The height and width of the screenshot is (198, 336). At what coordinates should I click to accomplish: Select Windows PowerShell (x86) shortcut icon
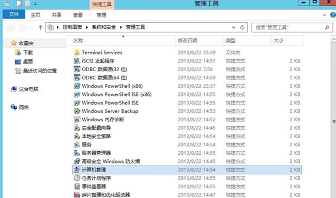[x=77, y=86]
